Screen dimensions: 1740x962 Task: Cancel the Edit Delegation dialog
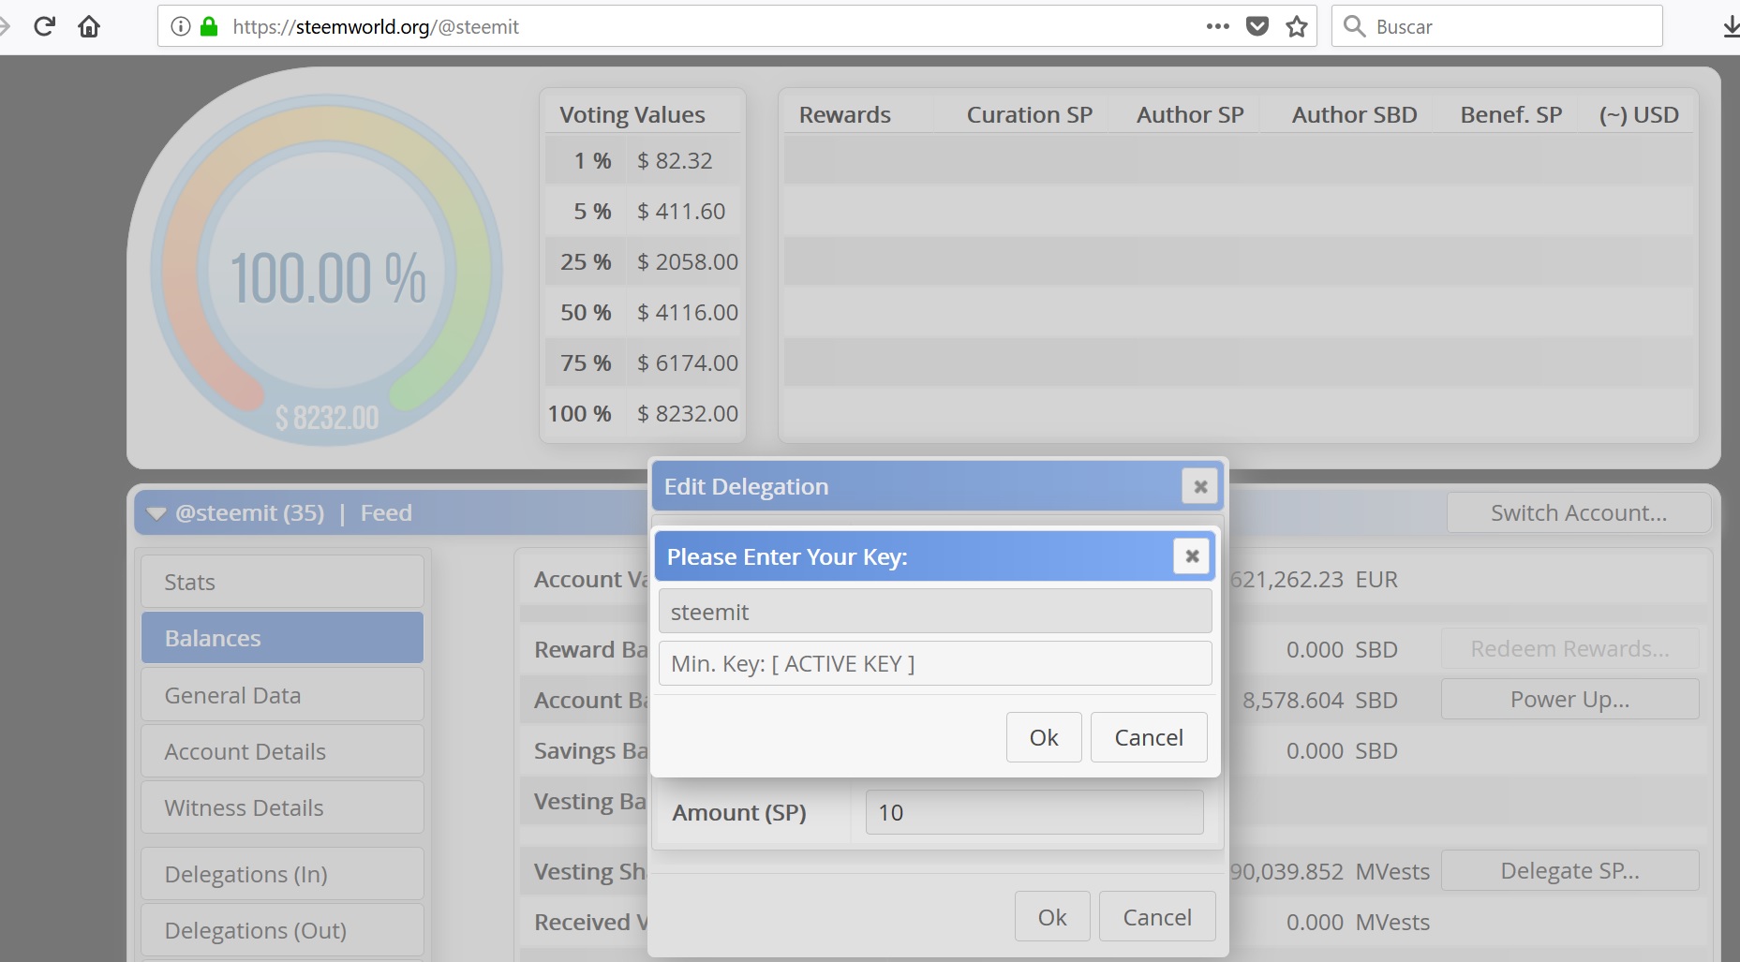click(x=1157, y=917)
